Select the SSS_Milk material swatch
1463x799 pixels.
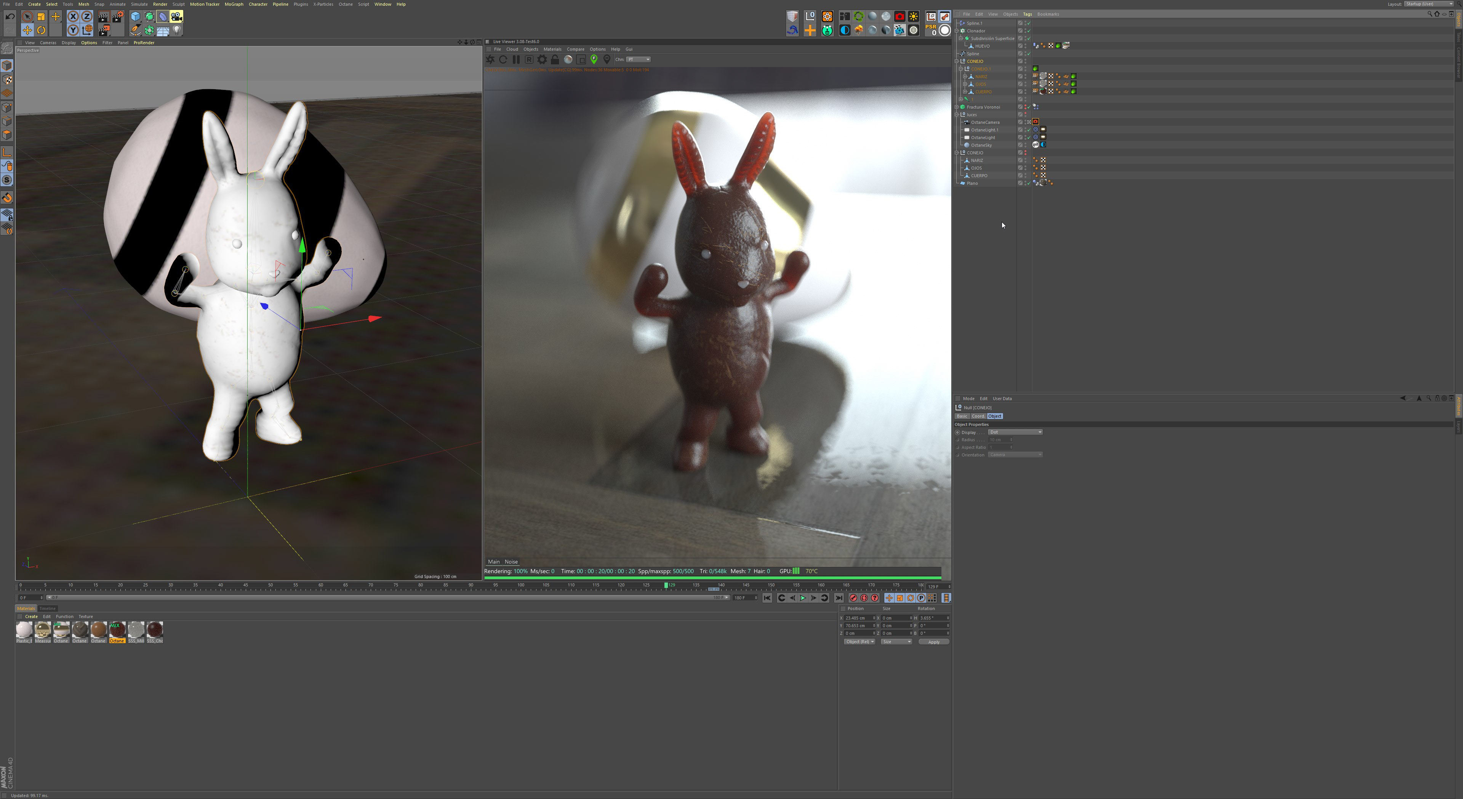click(x=136, y=630)
